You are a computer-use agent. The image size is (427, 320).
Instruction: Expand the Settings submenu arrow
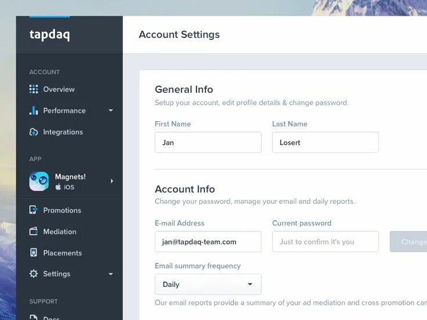(111, 274)
